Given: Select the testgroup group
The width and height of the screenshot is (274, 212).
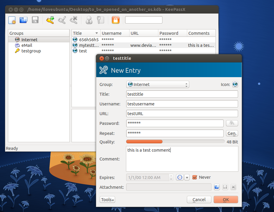Looking at the screenshot, I should 31,51.
